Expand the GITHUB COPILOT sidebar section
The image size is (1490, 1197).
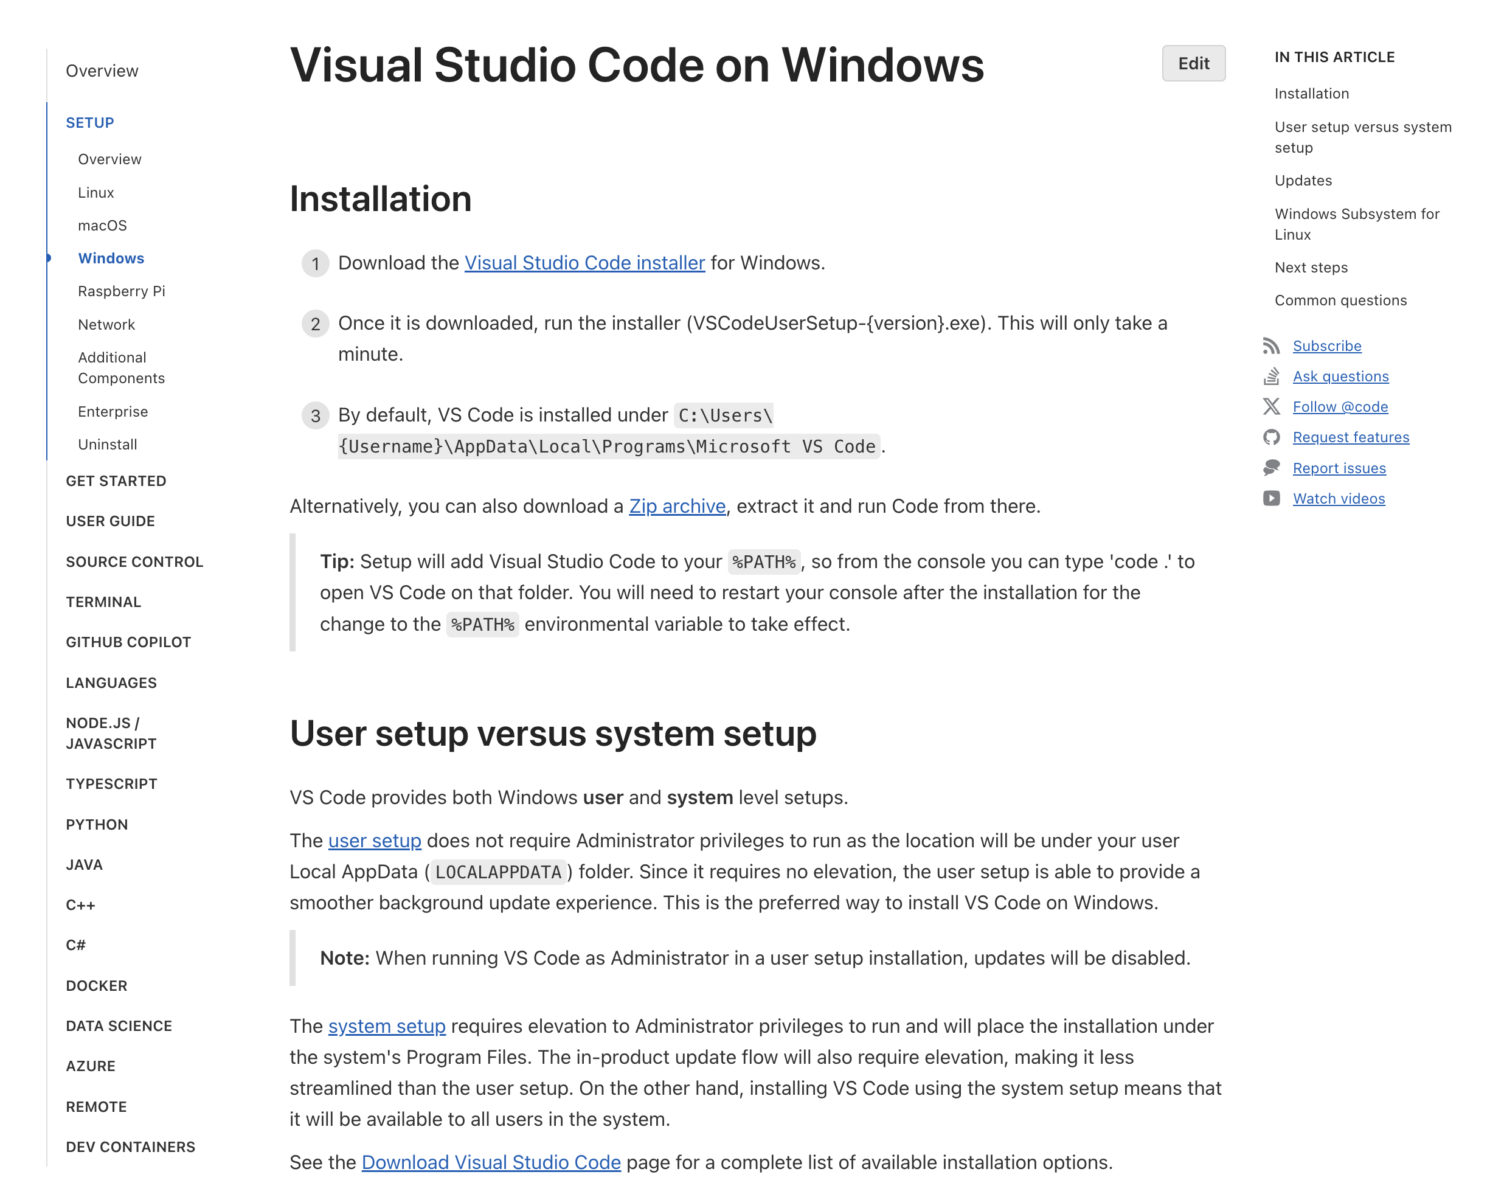pos(128,642)
